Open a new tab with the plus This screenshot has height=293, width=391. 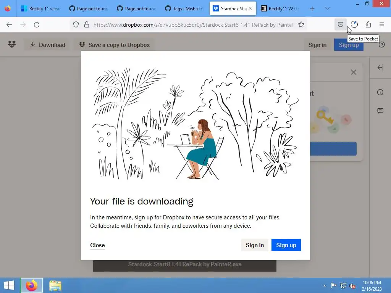(x=312, y=9)
